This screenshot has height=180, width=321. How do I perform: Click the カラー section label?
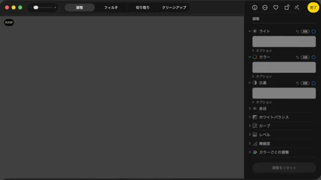tap(265, 57)
